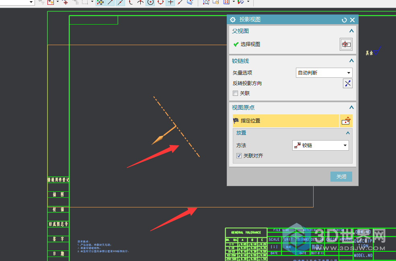Image resolution: width=396 pixels, height=261 pixels.
Task: Toggle the Control Point snap icon
Action: click(131, 2)
